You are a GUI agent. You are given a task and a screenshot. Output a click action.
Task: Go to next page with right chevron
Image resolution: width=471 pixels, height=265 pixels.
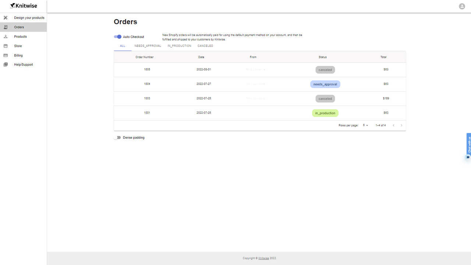(x=401, y=125)
